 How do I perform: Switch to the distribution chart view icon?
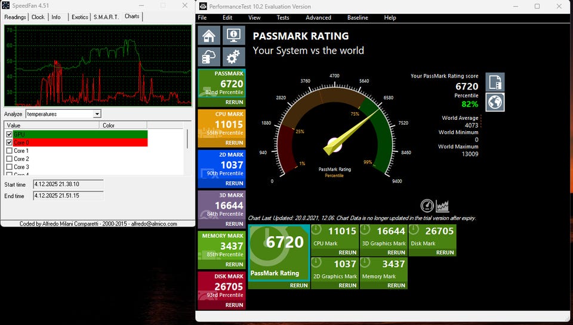coord(442,206)
